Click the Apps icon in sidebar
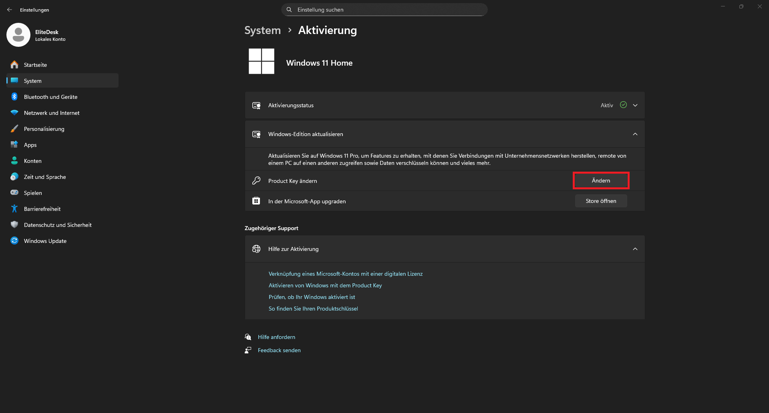 [14, 144]
